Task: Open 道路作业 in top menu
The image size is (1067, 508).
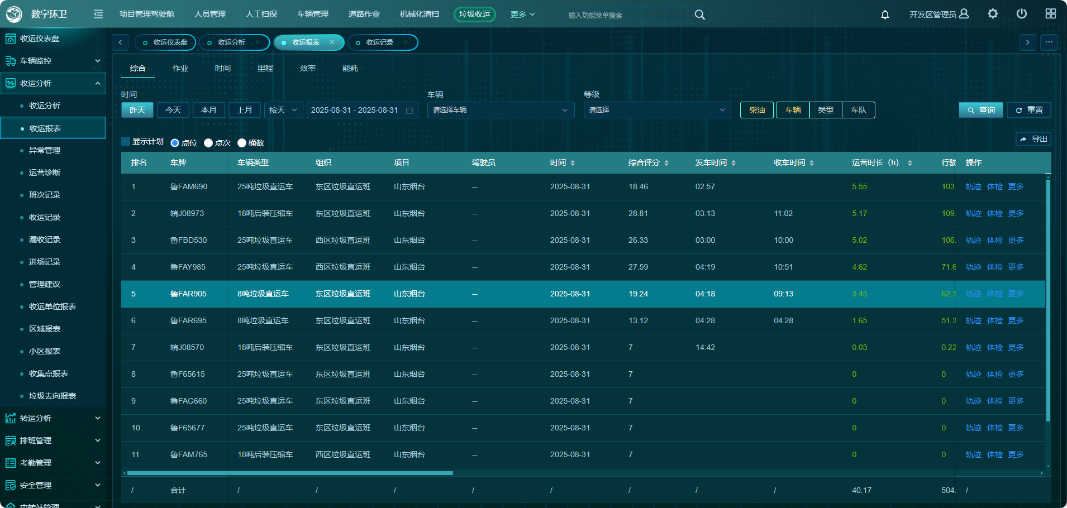Action: (364, 15)
